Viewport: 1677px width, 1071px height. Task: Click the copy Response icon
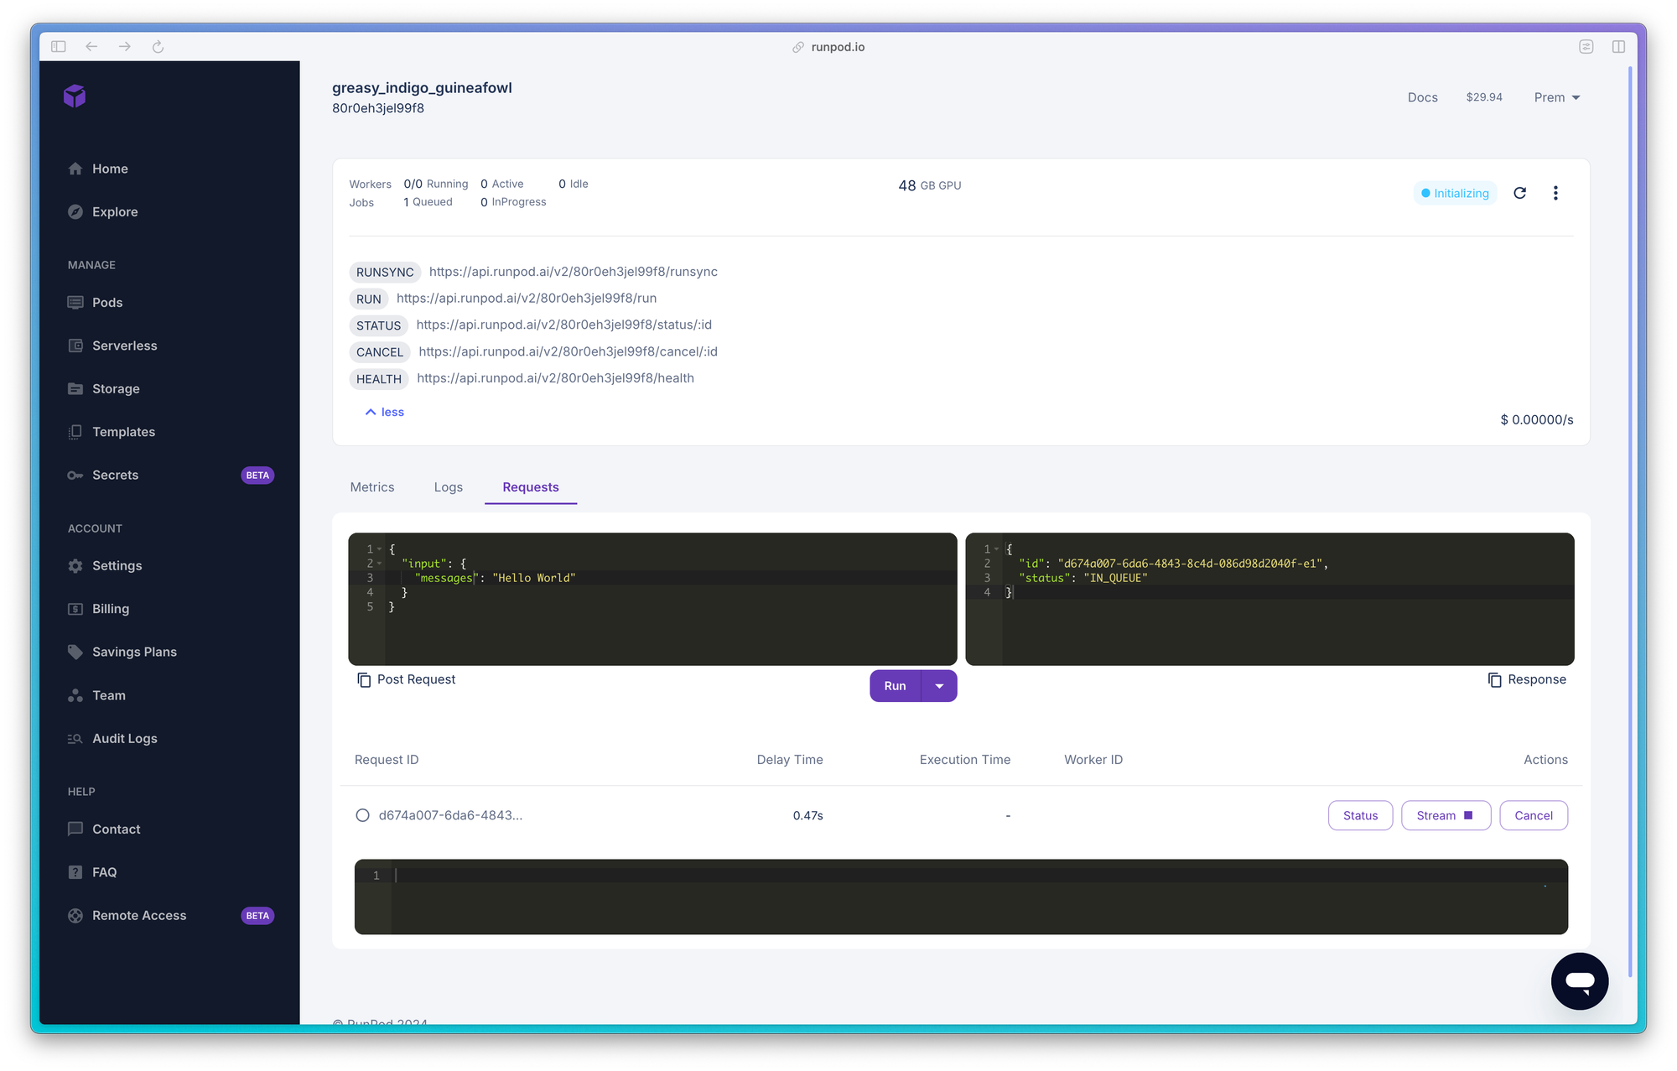(1494, 680)
